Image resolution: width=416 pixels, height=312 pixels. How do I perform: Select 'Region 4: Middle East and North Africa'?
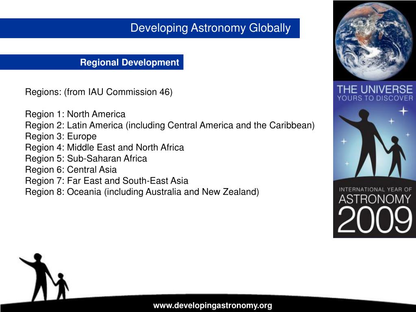[104, 147]
